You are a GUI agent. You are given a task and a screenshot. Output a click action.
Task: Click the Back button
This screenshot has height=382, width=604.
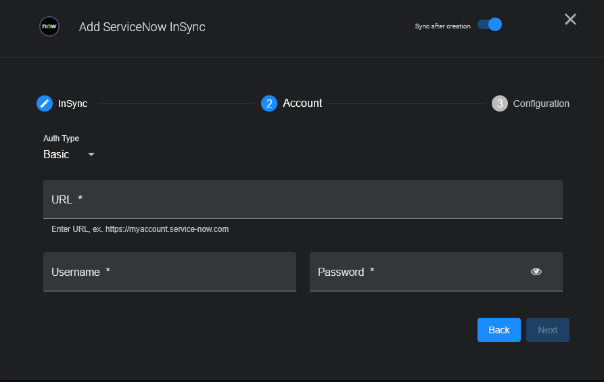click(x=499, y=330)
